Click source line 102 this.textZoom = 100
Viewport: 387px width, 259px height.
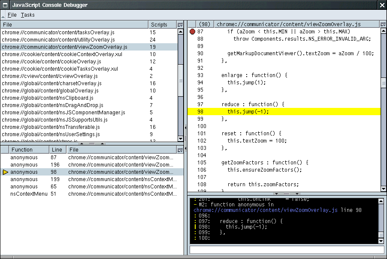(x=284, y=140)
